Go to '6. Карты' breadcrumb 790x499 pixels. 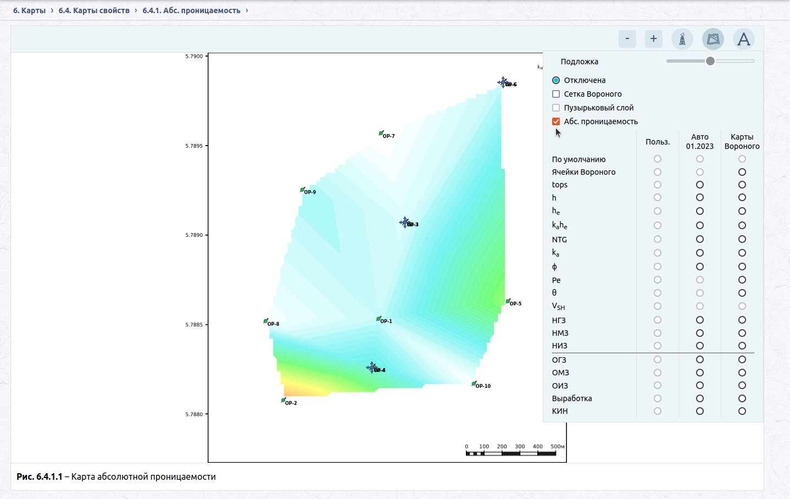coord(30,10)
